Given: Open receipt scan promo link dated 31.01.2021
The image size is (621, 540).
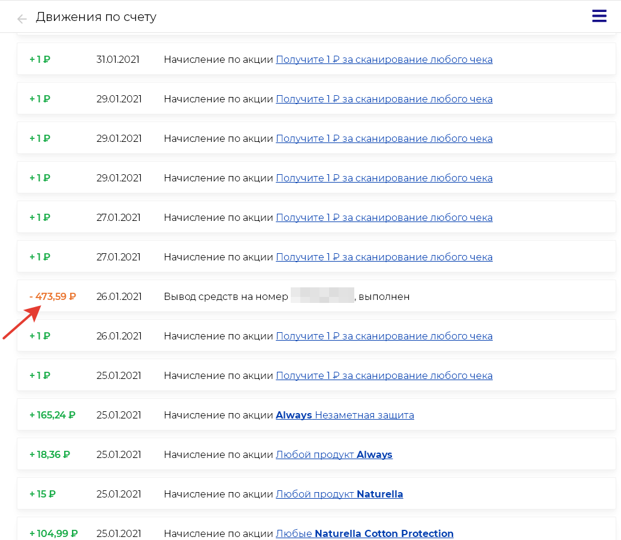Looking at the screenshot, I should pyautogui.click(x=384, y=59).
